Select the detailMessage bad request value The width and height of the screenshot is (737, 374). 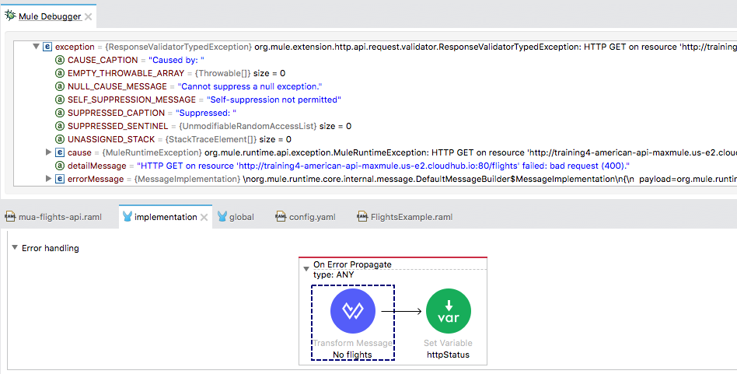click(x=383, y=166)
